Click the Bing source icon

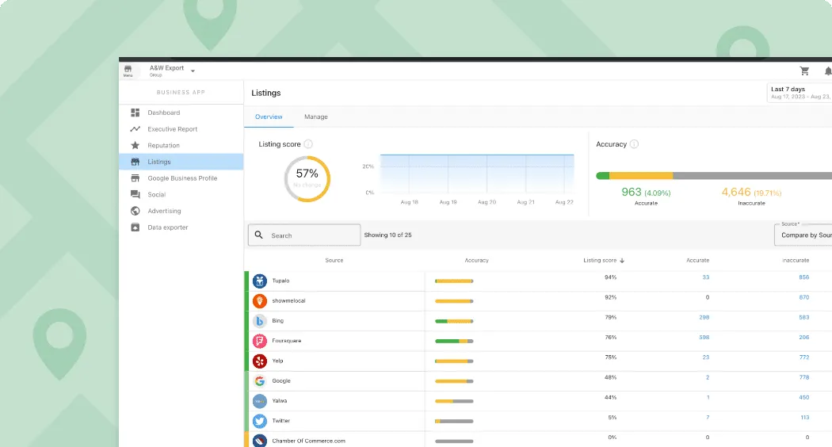point(260,321)
